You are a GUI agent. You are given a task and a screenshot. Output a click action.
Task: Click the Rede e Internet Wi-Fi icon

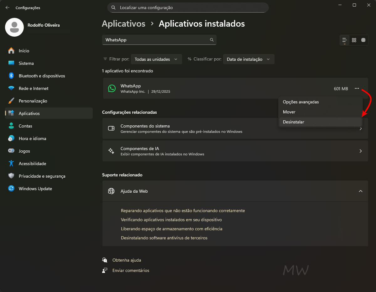[x=11, y=88]
